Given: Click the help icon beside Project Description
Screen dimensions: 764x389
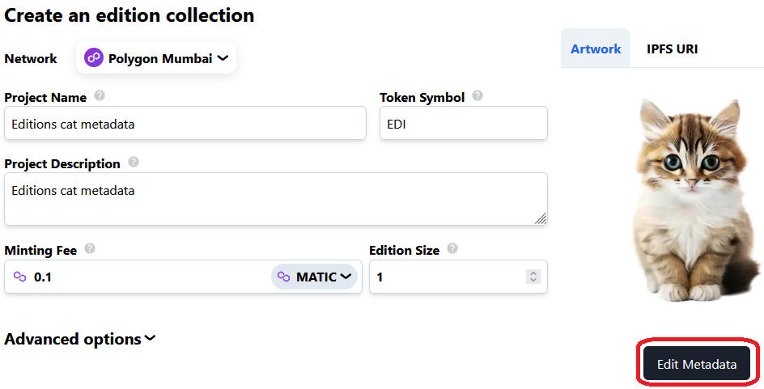Looking at the screenshot, I should click(134, 162).
